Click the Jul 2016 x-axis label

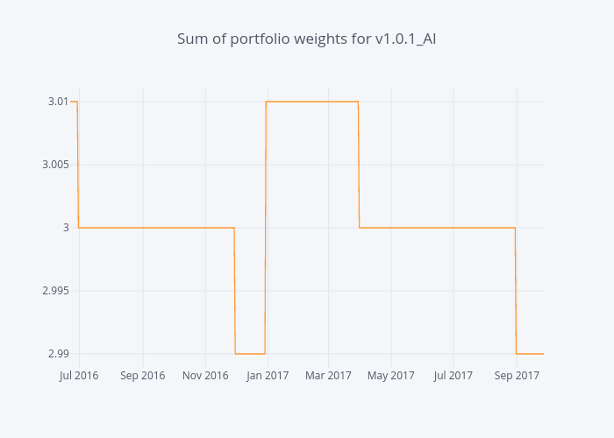coord(79,376)
